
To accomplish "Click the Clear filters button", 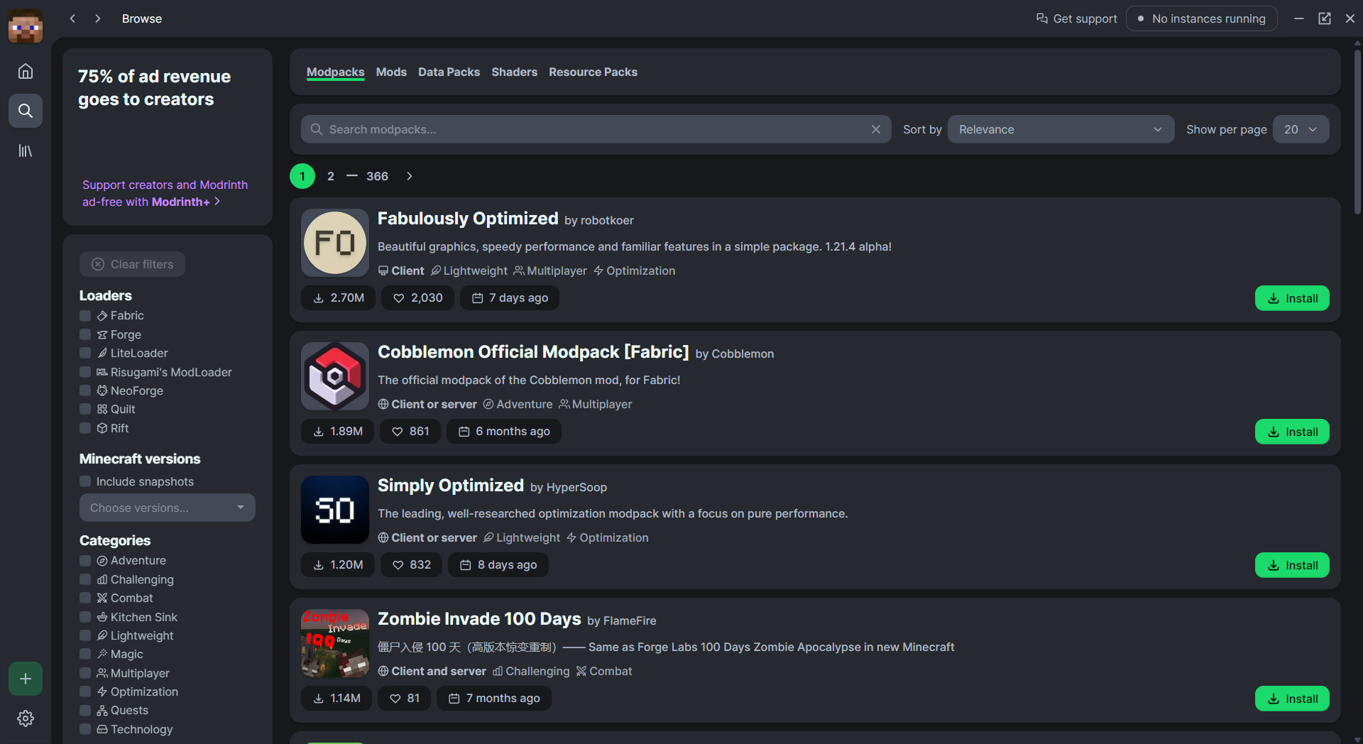I will coord(132,263).
